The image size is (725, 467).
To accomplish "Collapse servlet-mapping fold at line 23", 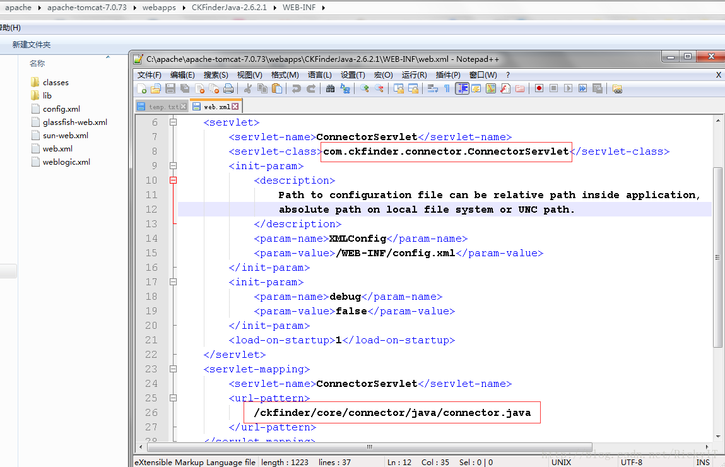I will [174, 369].
